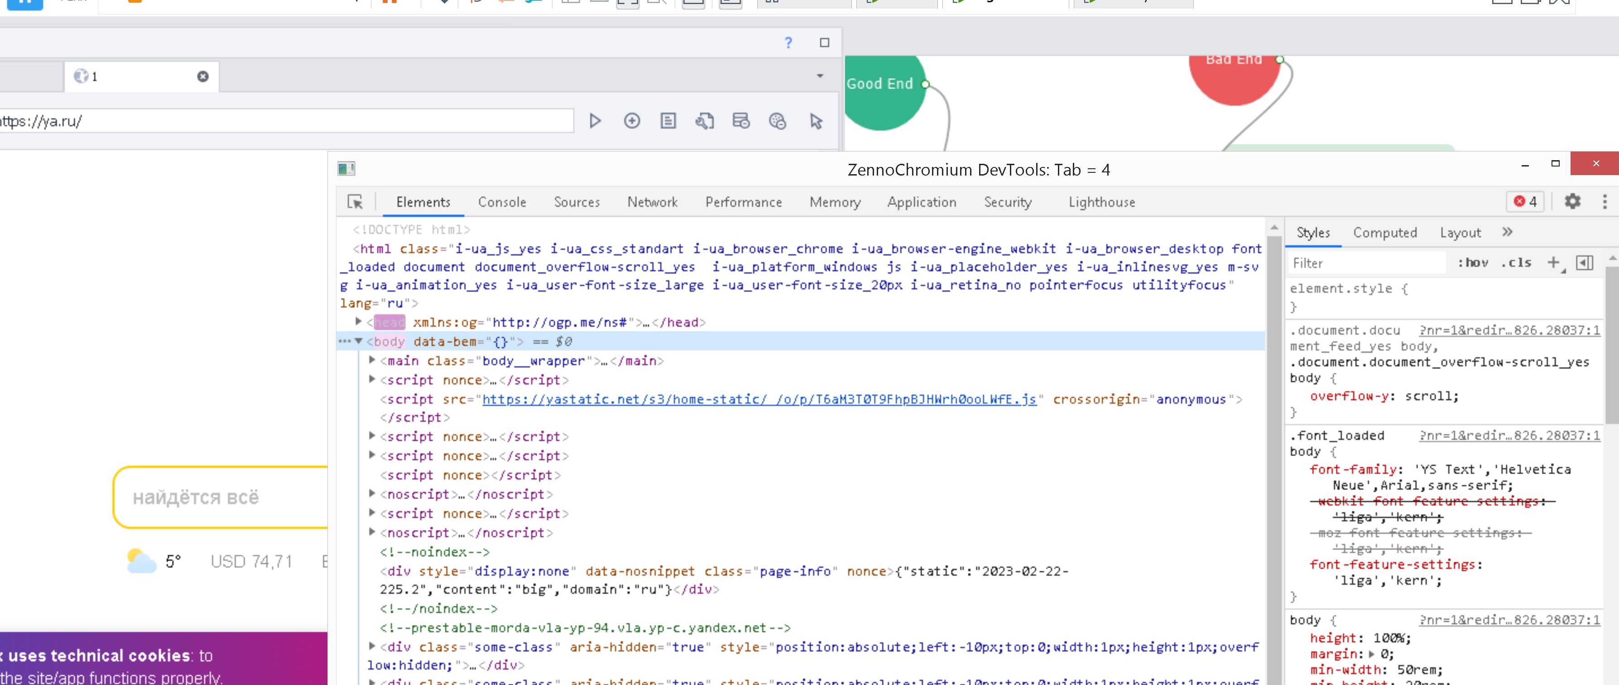Click the fourth icon right of the URL field
1619x685 pixels.
point(705,120)
